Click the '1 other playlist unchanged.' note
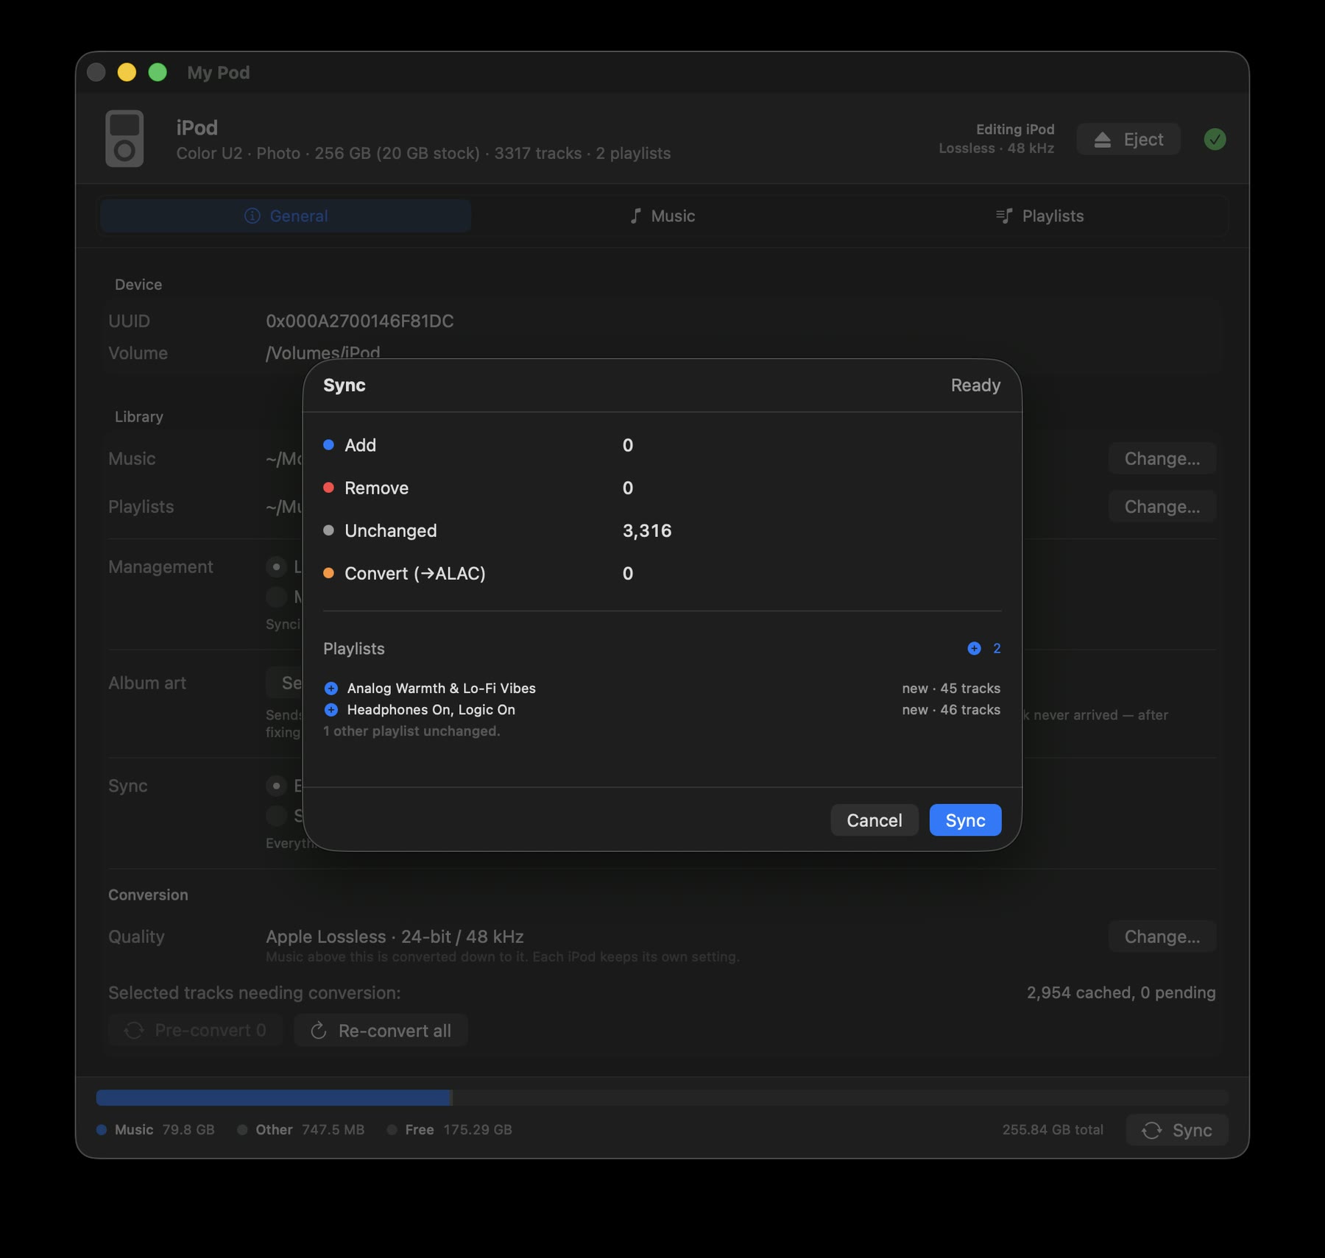This screenshot has width=1325, height=1258. pos(411,731)
